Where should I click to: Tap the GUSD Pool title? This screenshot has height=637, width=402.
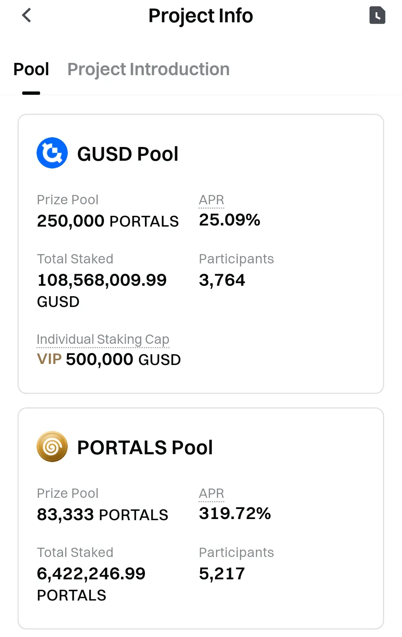pos(128,154)
